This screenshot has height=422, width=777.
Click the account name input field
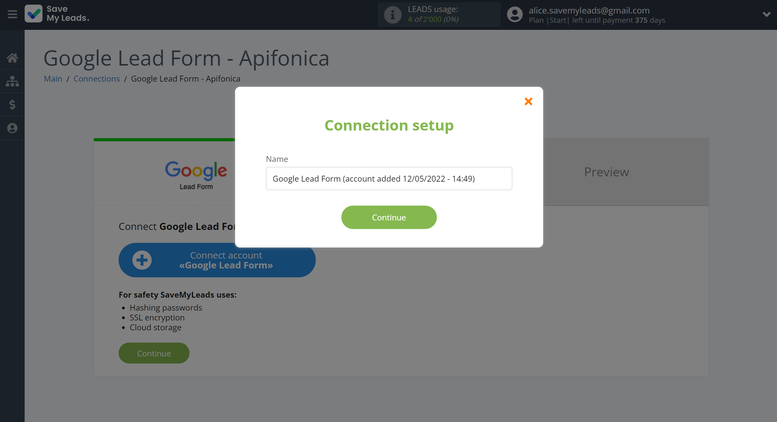(388, 178)
